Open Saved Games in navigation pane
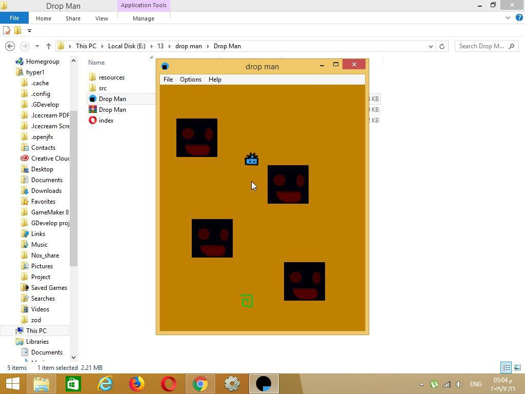 (44, 288)
